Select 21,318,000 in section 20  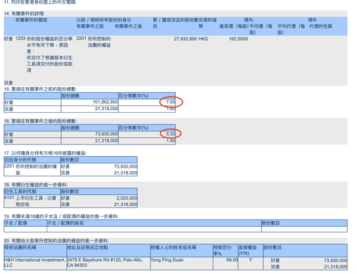tap(336, 267)
